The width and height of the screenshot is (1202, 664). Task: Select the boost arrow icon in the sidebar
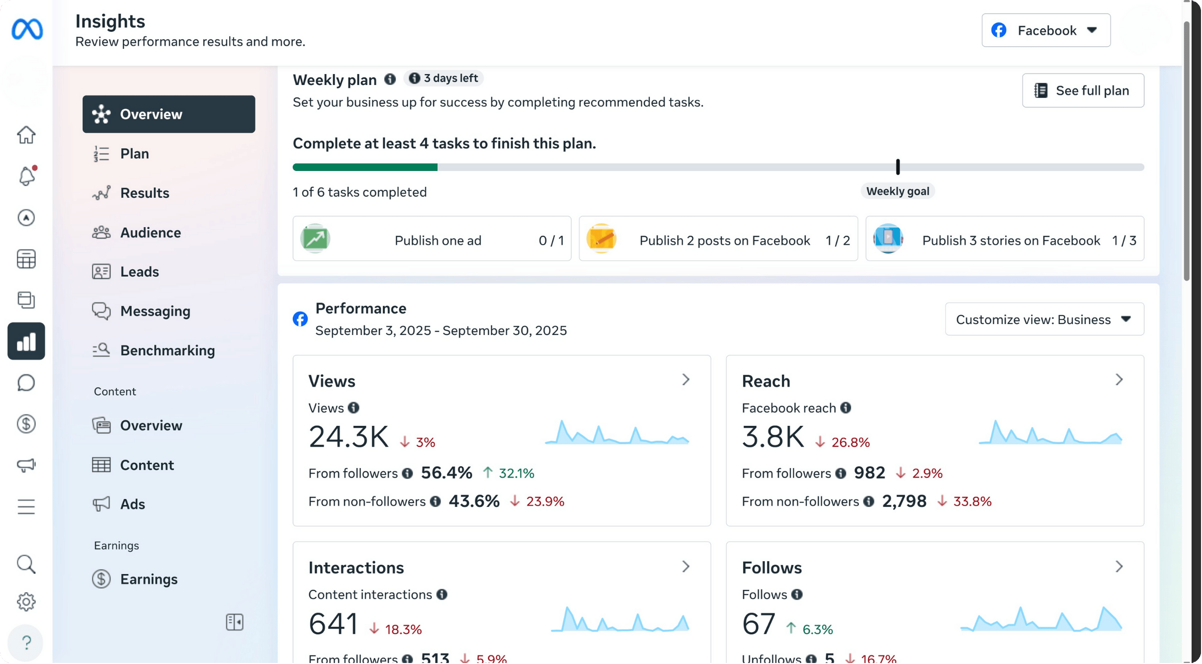click(x=26, y=218)
